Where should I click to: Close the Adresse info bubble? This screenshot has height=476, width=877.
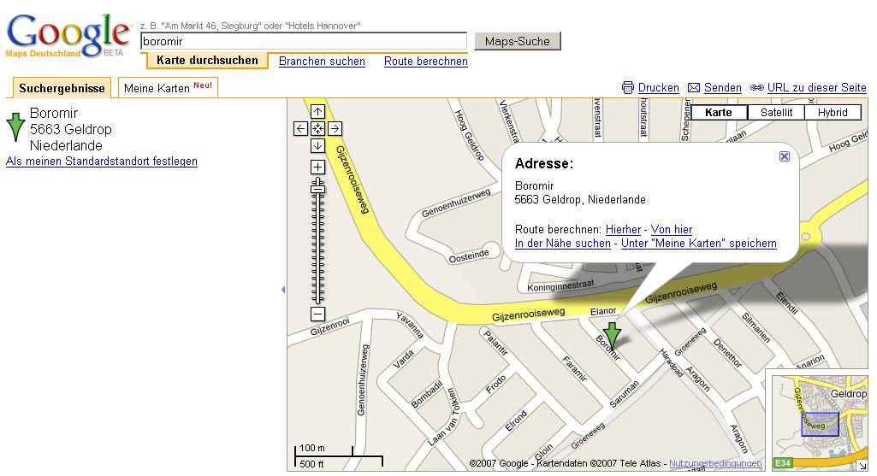click(x=785, y=156)
